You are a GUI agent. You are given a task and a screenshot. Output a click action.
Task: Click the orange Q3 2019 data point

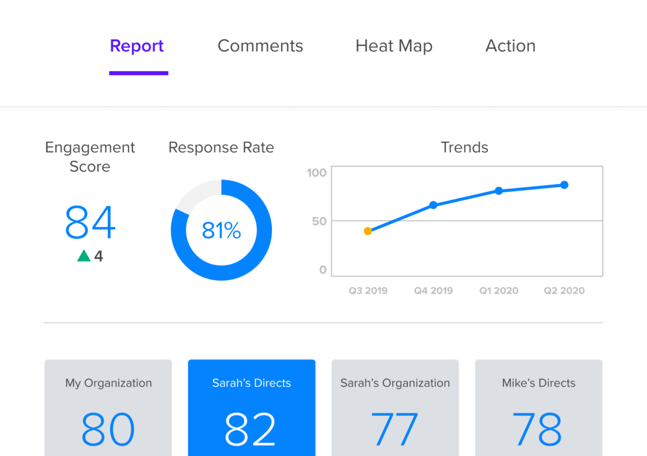368,231
